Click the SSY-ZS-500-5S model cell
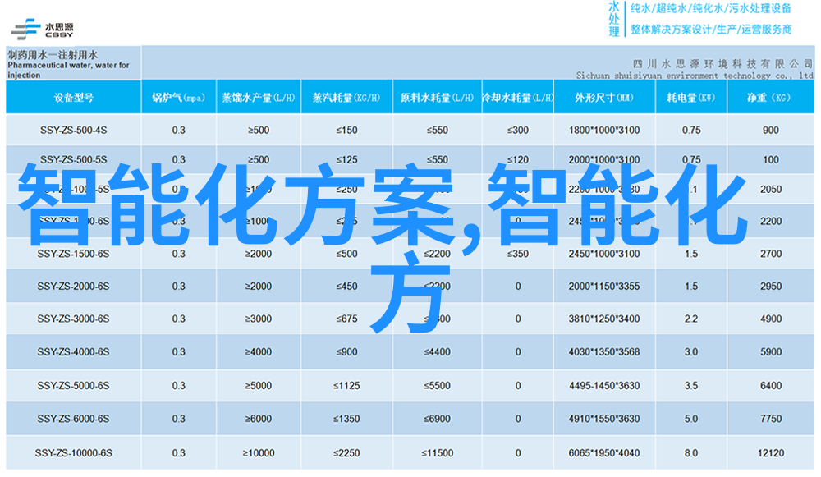The image size is (821, 477). point(73,159)
